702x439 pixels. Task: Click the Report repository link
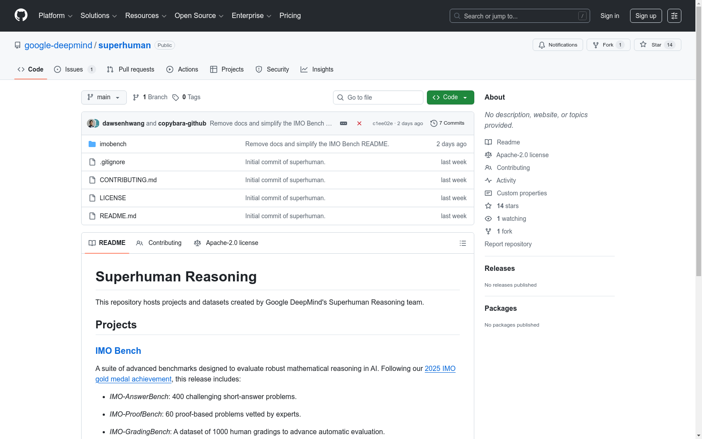pyautogui.click(x=508, y=244)
